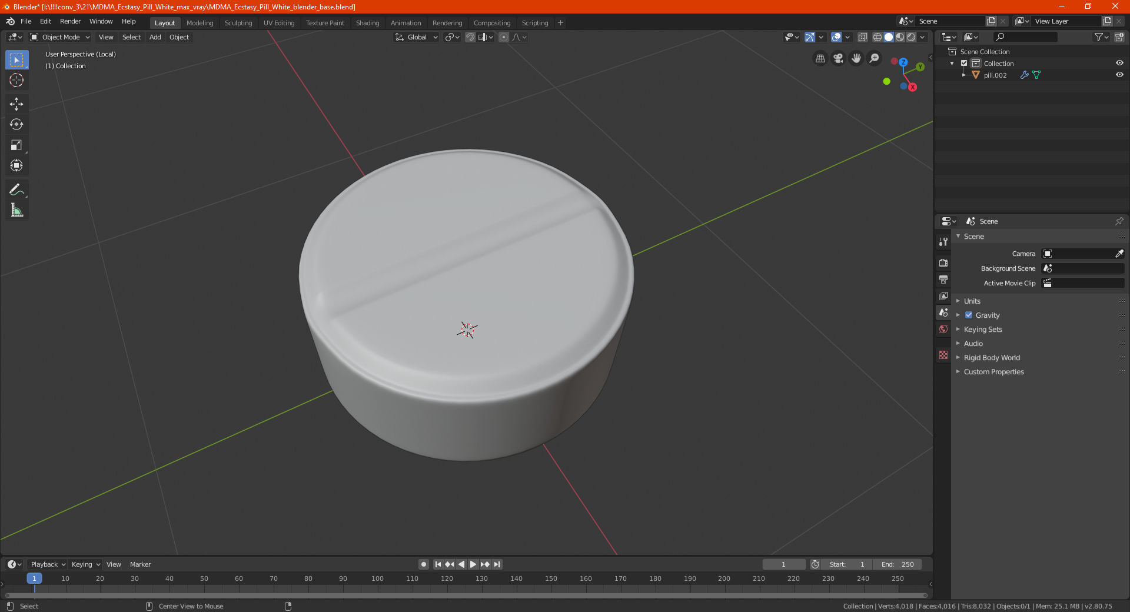Open the Playback dropdown
Viewport: 1130px width, 612px height.
(x=48, y=564)
